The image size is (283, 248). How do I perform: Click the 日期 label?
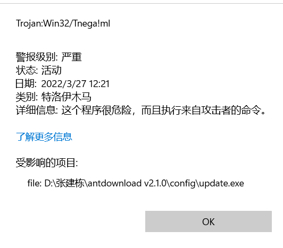click(26, 83)
